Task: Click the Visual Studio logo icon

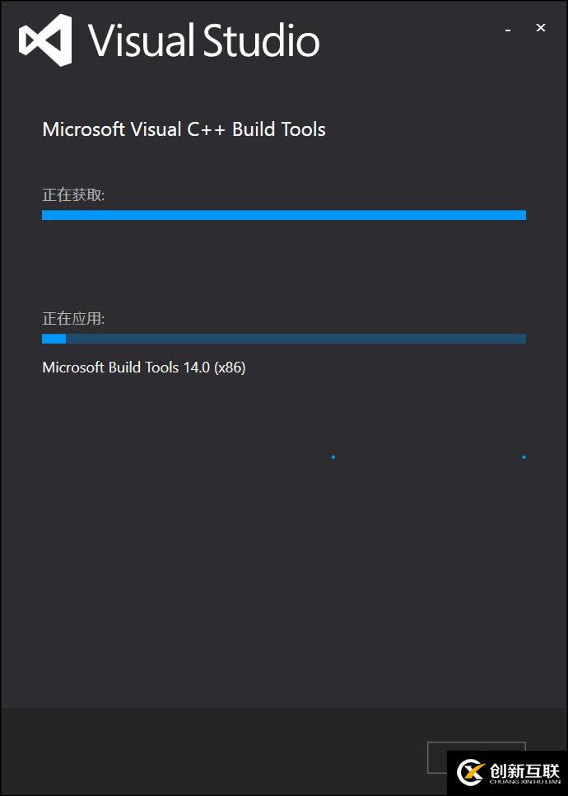Action: tap(45, 40)
